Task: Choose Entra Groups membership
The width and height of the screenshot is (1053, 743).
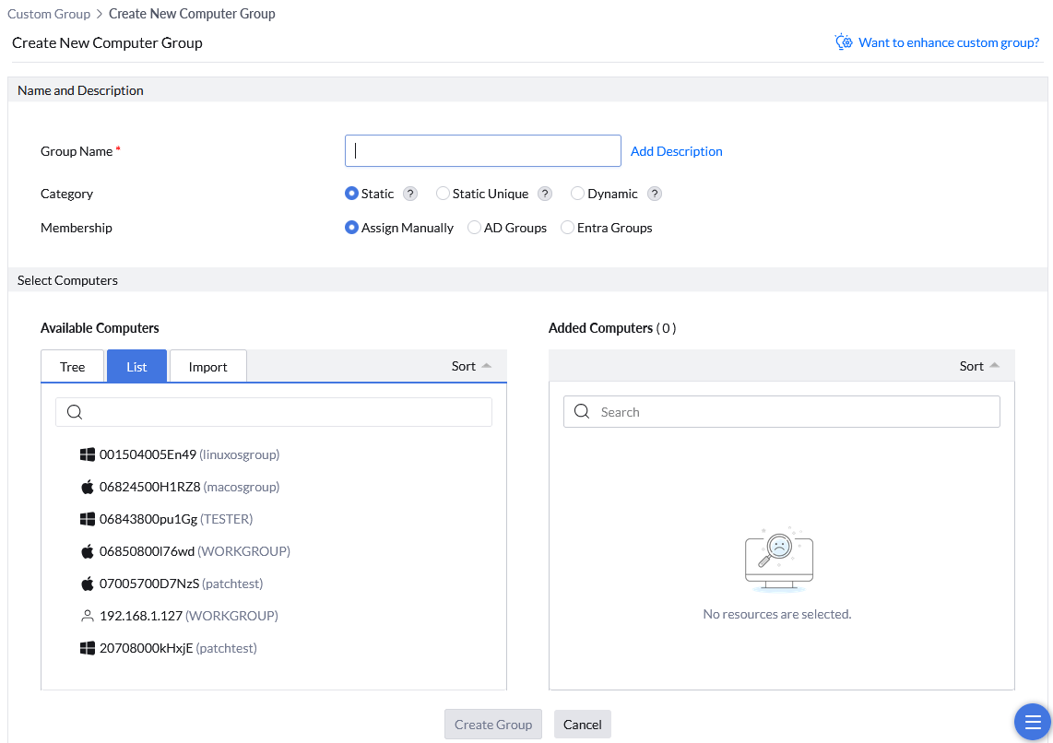Action: 567,228
